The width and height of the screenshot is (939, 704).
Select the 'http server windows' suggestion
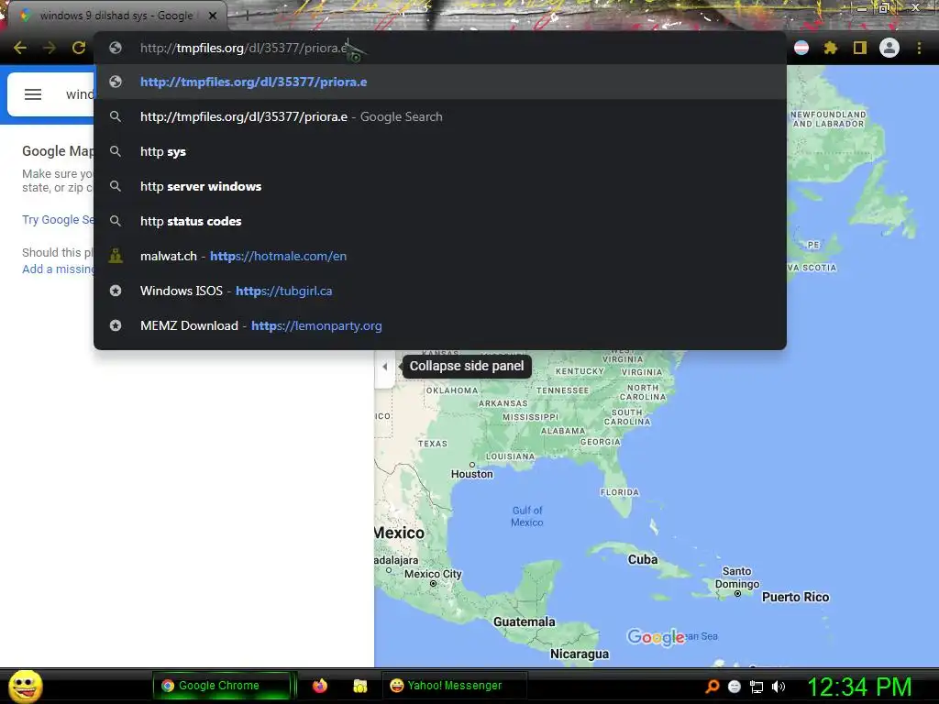(440, 186)
